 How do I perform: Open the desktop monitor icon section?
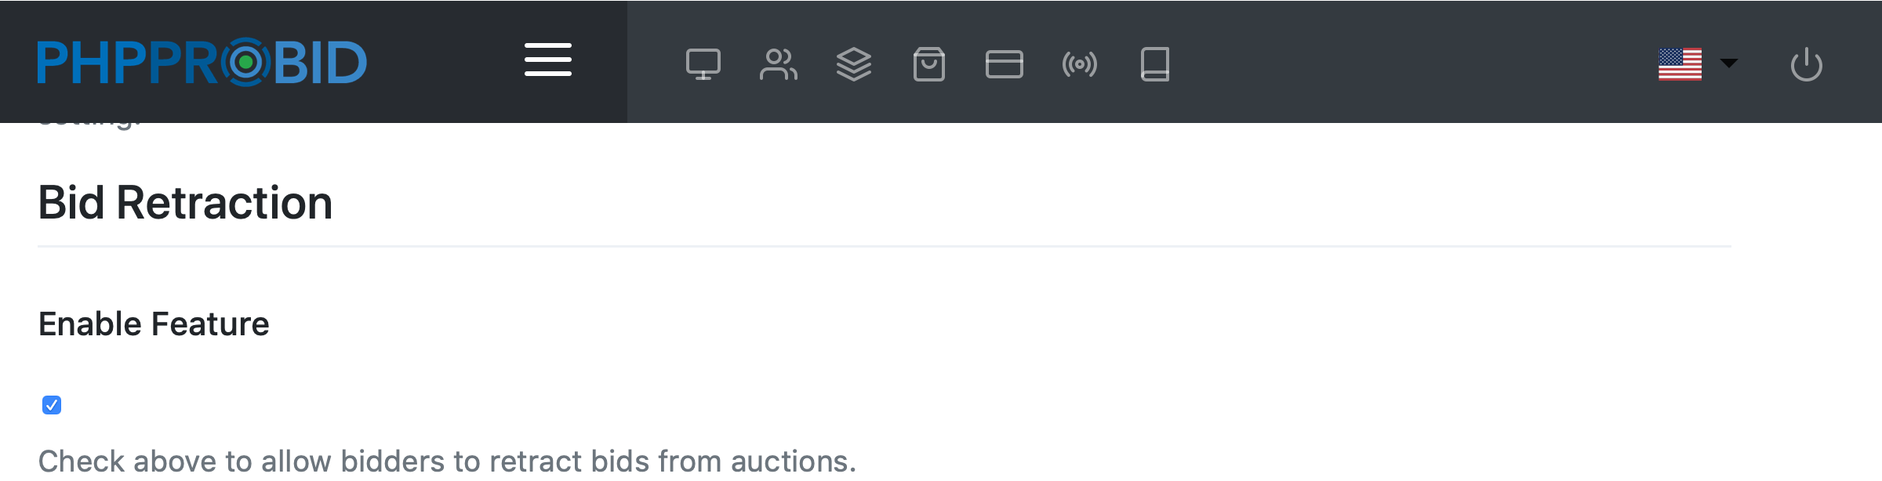point(703,64)
